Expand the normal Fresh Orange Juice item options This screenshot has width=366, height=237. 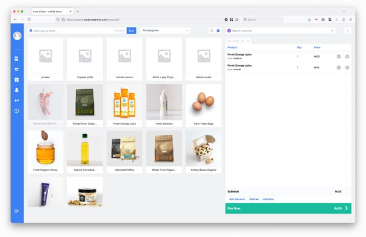(339, 68)
